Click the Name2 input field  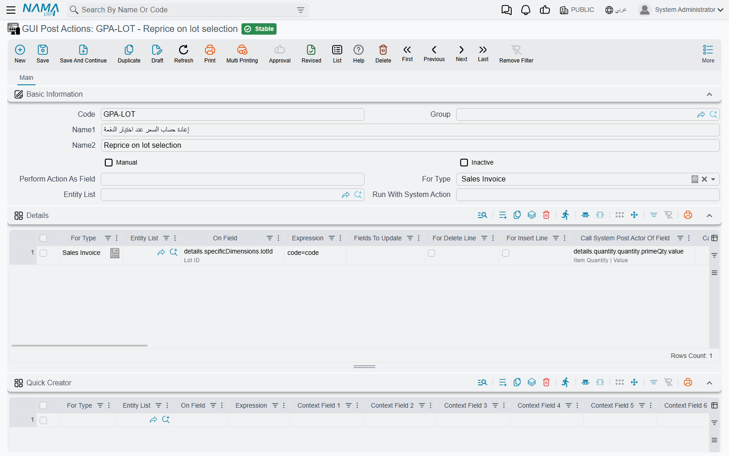(x=410, y=145)
